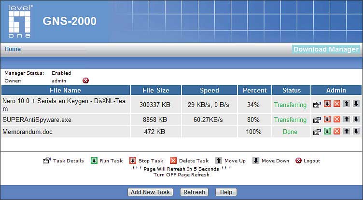Click the Task Details legend icon
The image size is (363, 200).
coord(47,160)
